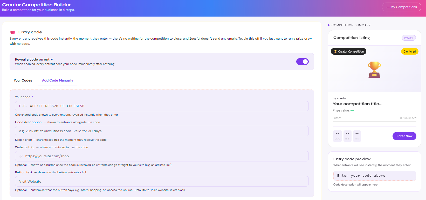Click the MIN countdown box
Image resolution: width=426 pixels, height=200 pixels.
point(357,136)
